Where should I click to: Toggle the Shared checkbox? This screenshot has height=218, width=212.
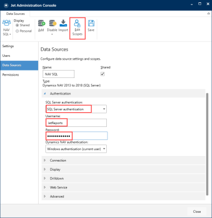point(102,74)
